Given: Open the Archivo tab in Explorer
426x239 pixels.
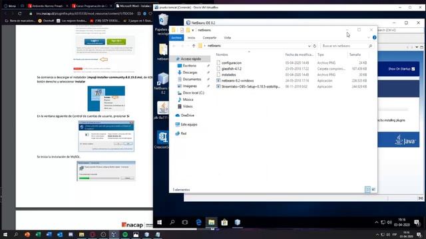Looking at the screenshot, I should point(176,38).
